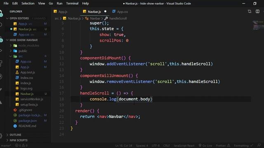
Task: Open Navbar.js in the src folder
Action: point(27,94)
